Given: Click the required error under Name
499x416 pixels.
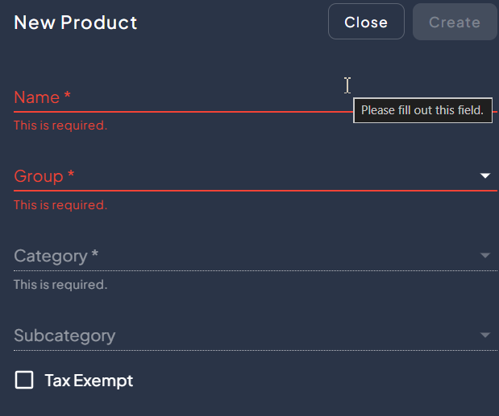Looking at the screenshot, I should pos(60,126).
